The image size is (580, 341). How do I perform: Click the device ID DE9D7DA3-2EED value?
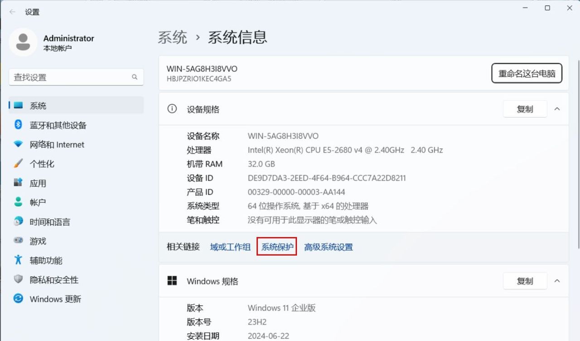327,178
